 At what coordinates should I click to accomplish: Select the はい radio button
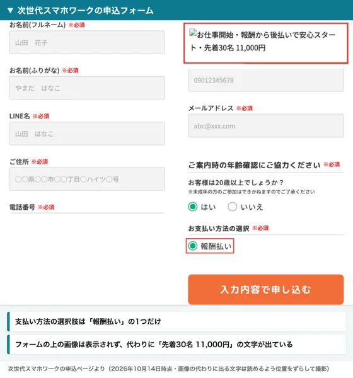click(192, 207)
